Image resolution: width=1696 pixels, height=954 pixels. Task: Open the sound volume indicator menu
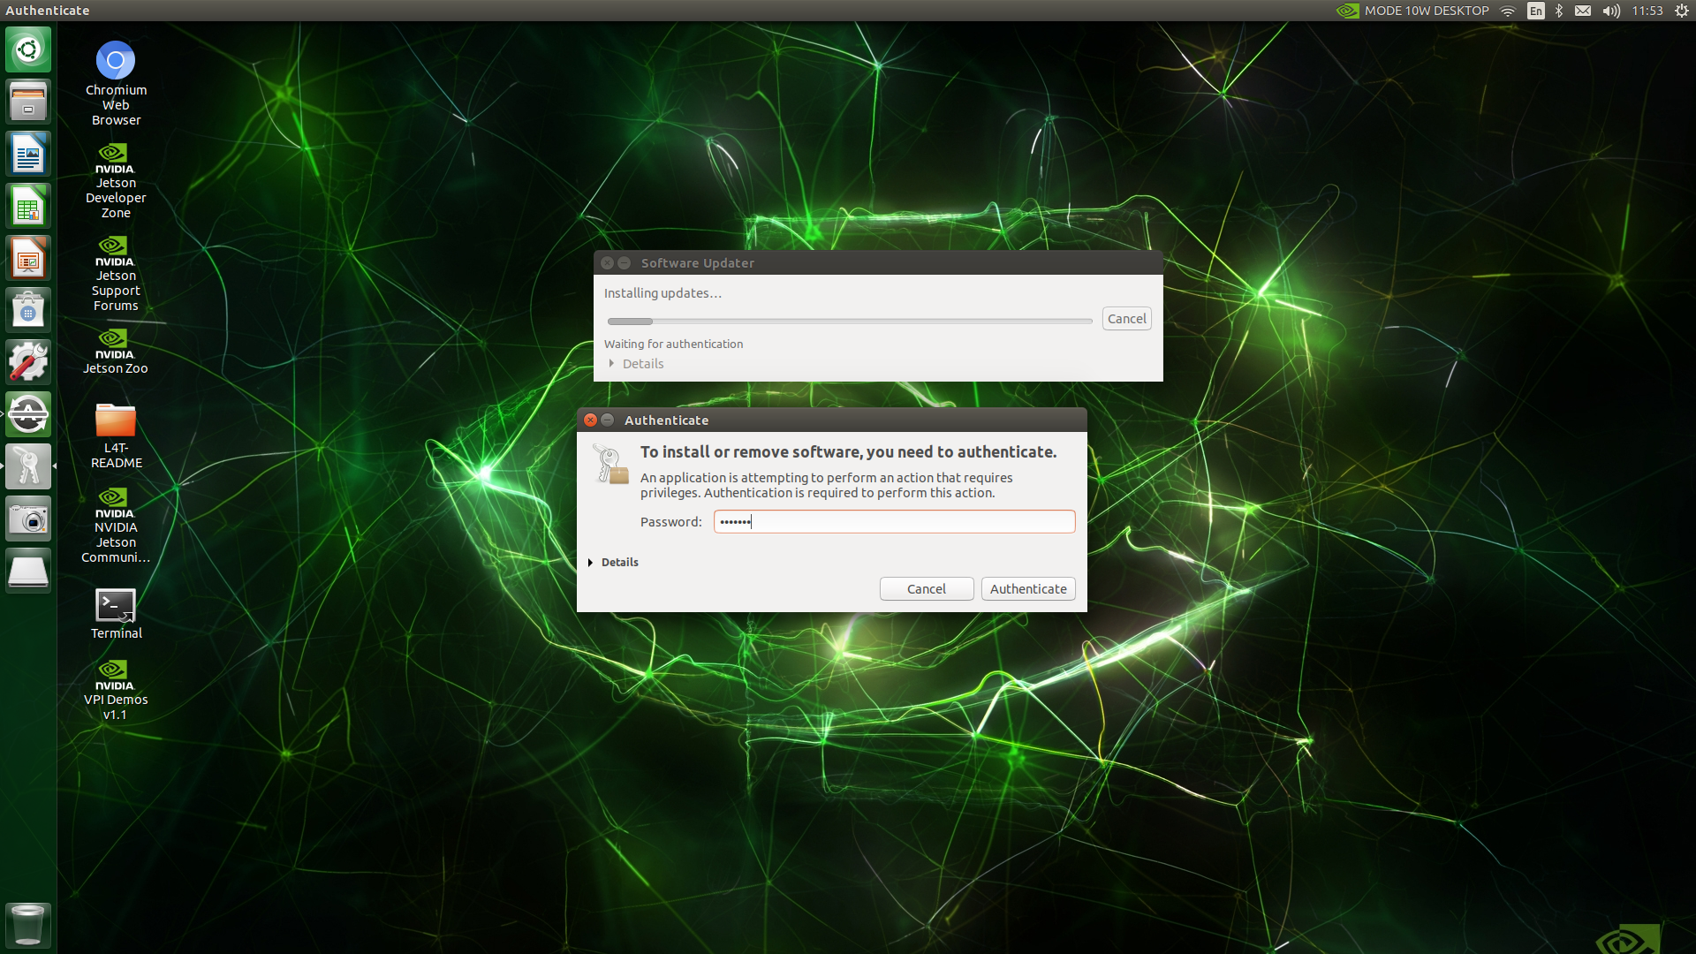tap(1611, 11)
